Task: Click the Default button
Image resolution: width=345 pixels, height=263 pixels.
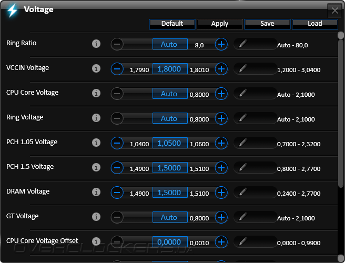Action: click(172, 24)
